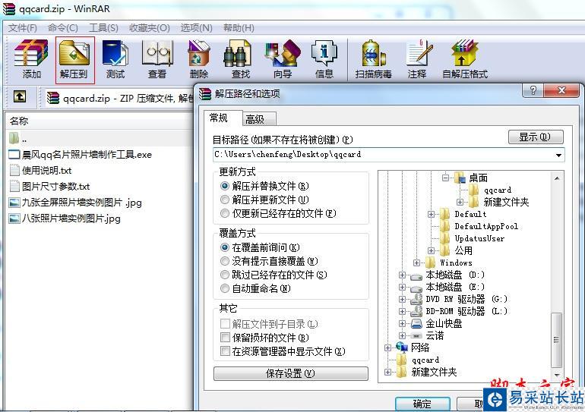Expand 本地磁盘 (D:) node
The image size is (585, 412).
[x=402, y=275]
